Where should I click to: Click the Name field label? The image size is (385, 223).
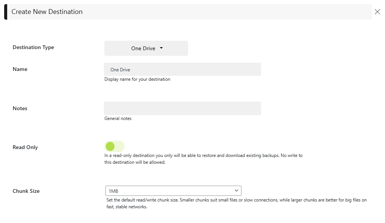tap(20, 69)
